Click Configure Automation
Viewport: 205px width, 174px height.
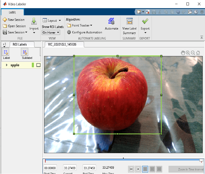[85, 32]
